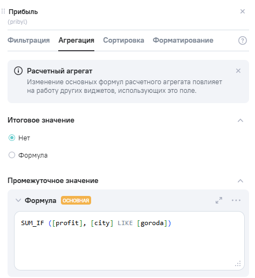Click the drag handle beside Прибыль title
Image resolution: width=255 pixels, height=278 pixels.
[3, 11]
